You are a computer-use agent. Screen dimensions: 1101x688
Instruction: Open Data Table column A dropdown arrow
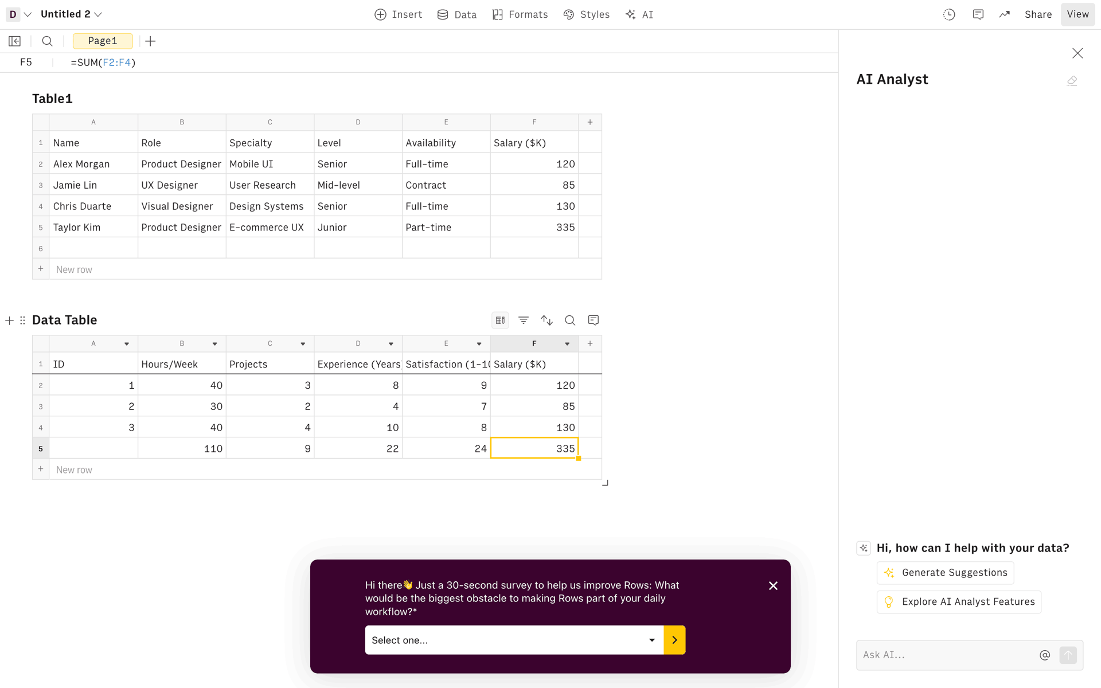pyautogui.click(x=127, y=344)
